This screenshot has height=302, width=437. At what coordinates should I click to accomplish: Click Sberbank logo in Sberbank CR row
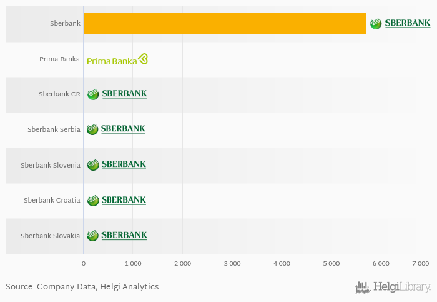click(117, 94)
